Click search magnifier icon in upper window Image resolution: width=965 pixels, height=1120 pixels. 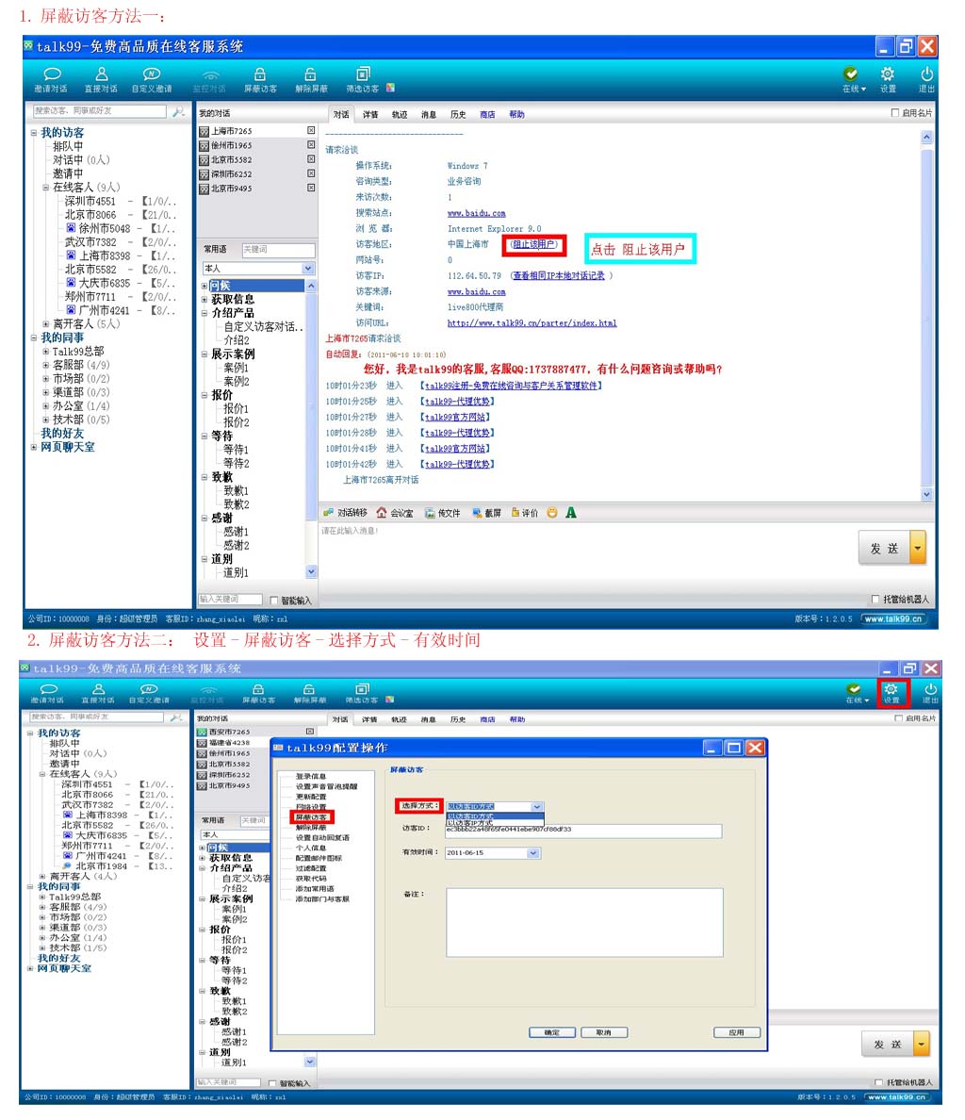tap(178, 111)
